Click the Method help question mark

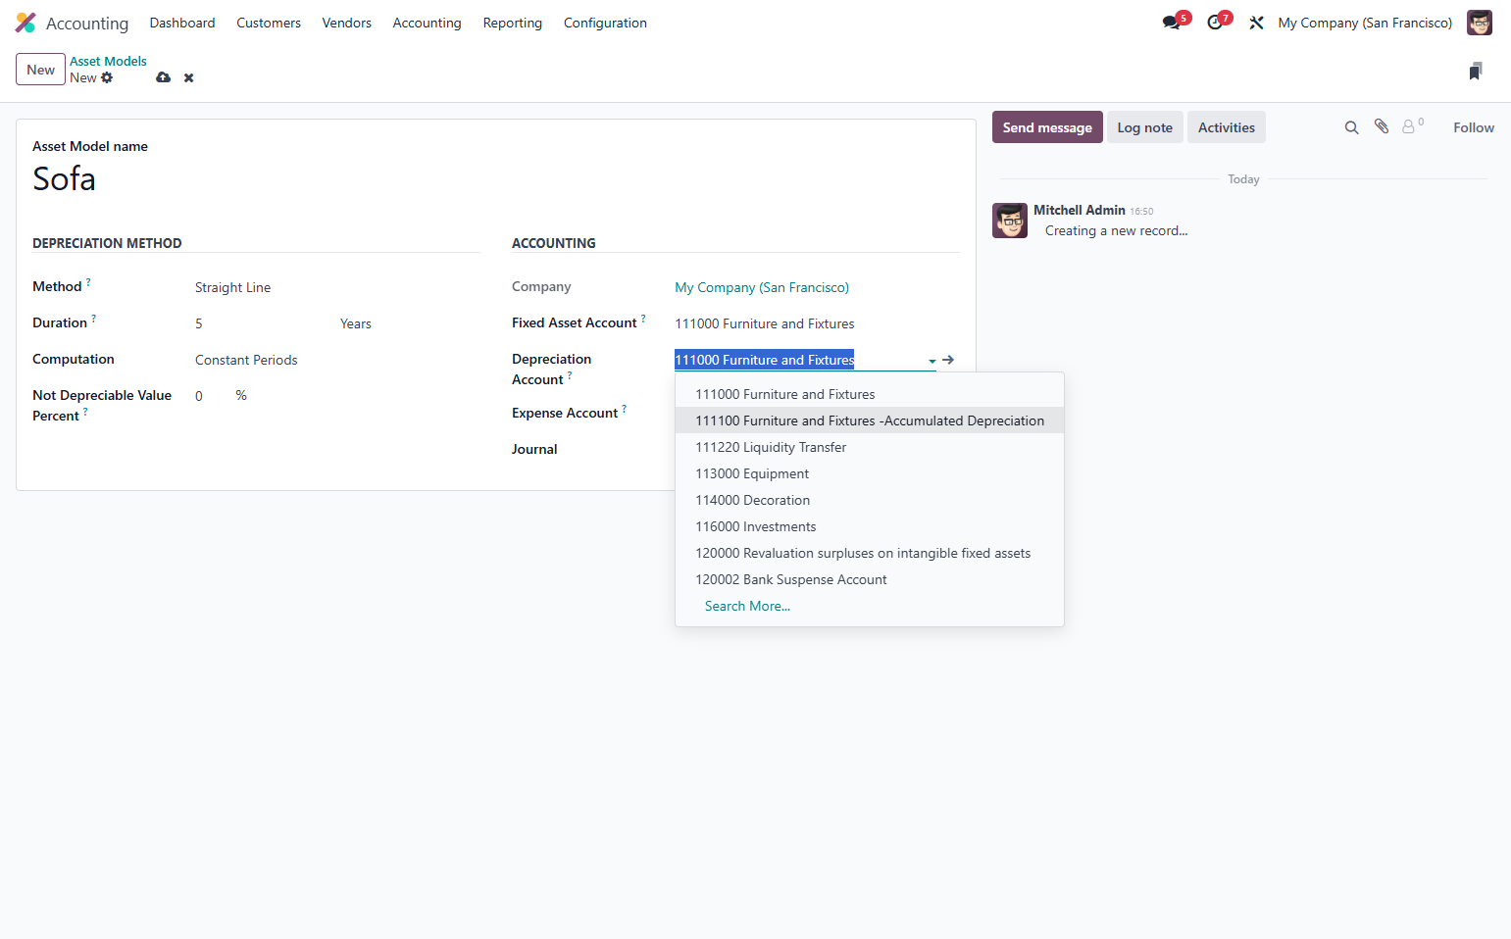click(x=88, y=282)
